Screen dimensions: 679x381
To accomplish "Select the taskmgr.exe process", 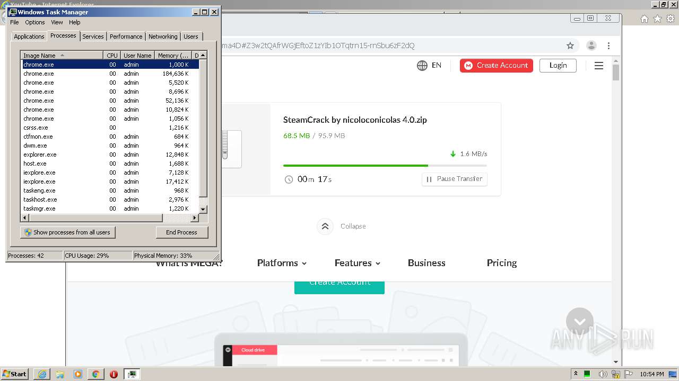I will pyautogui.click(x=110, y=208).
